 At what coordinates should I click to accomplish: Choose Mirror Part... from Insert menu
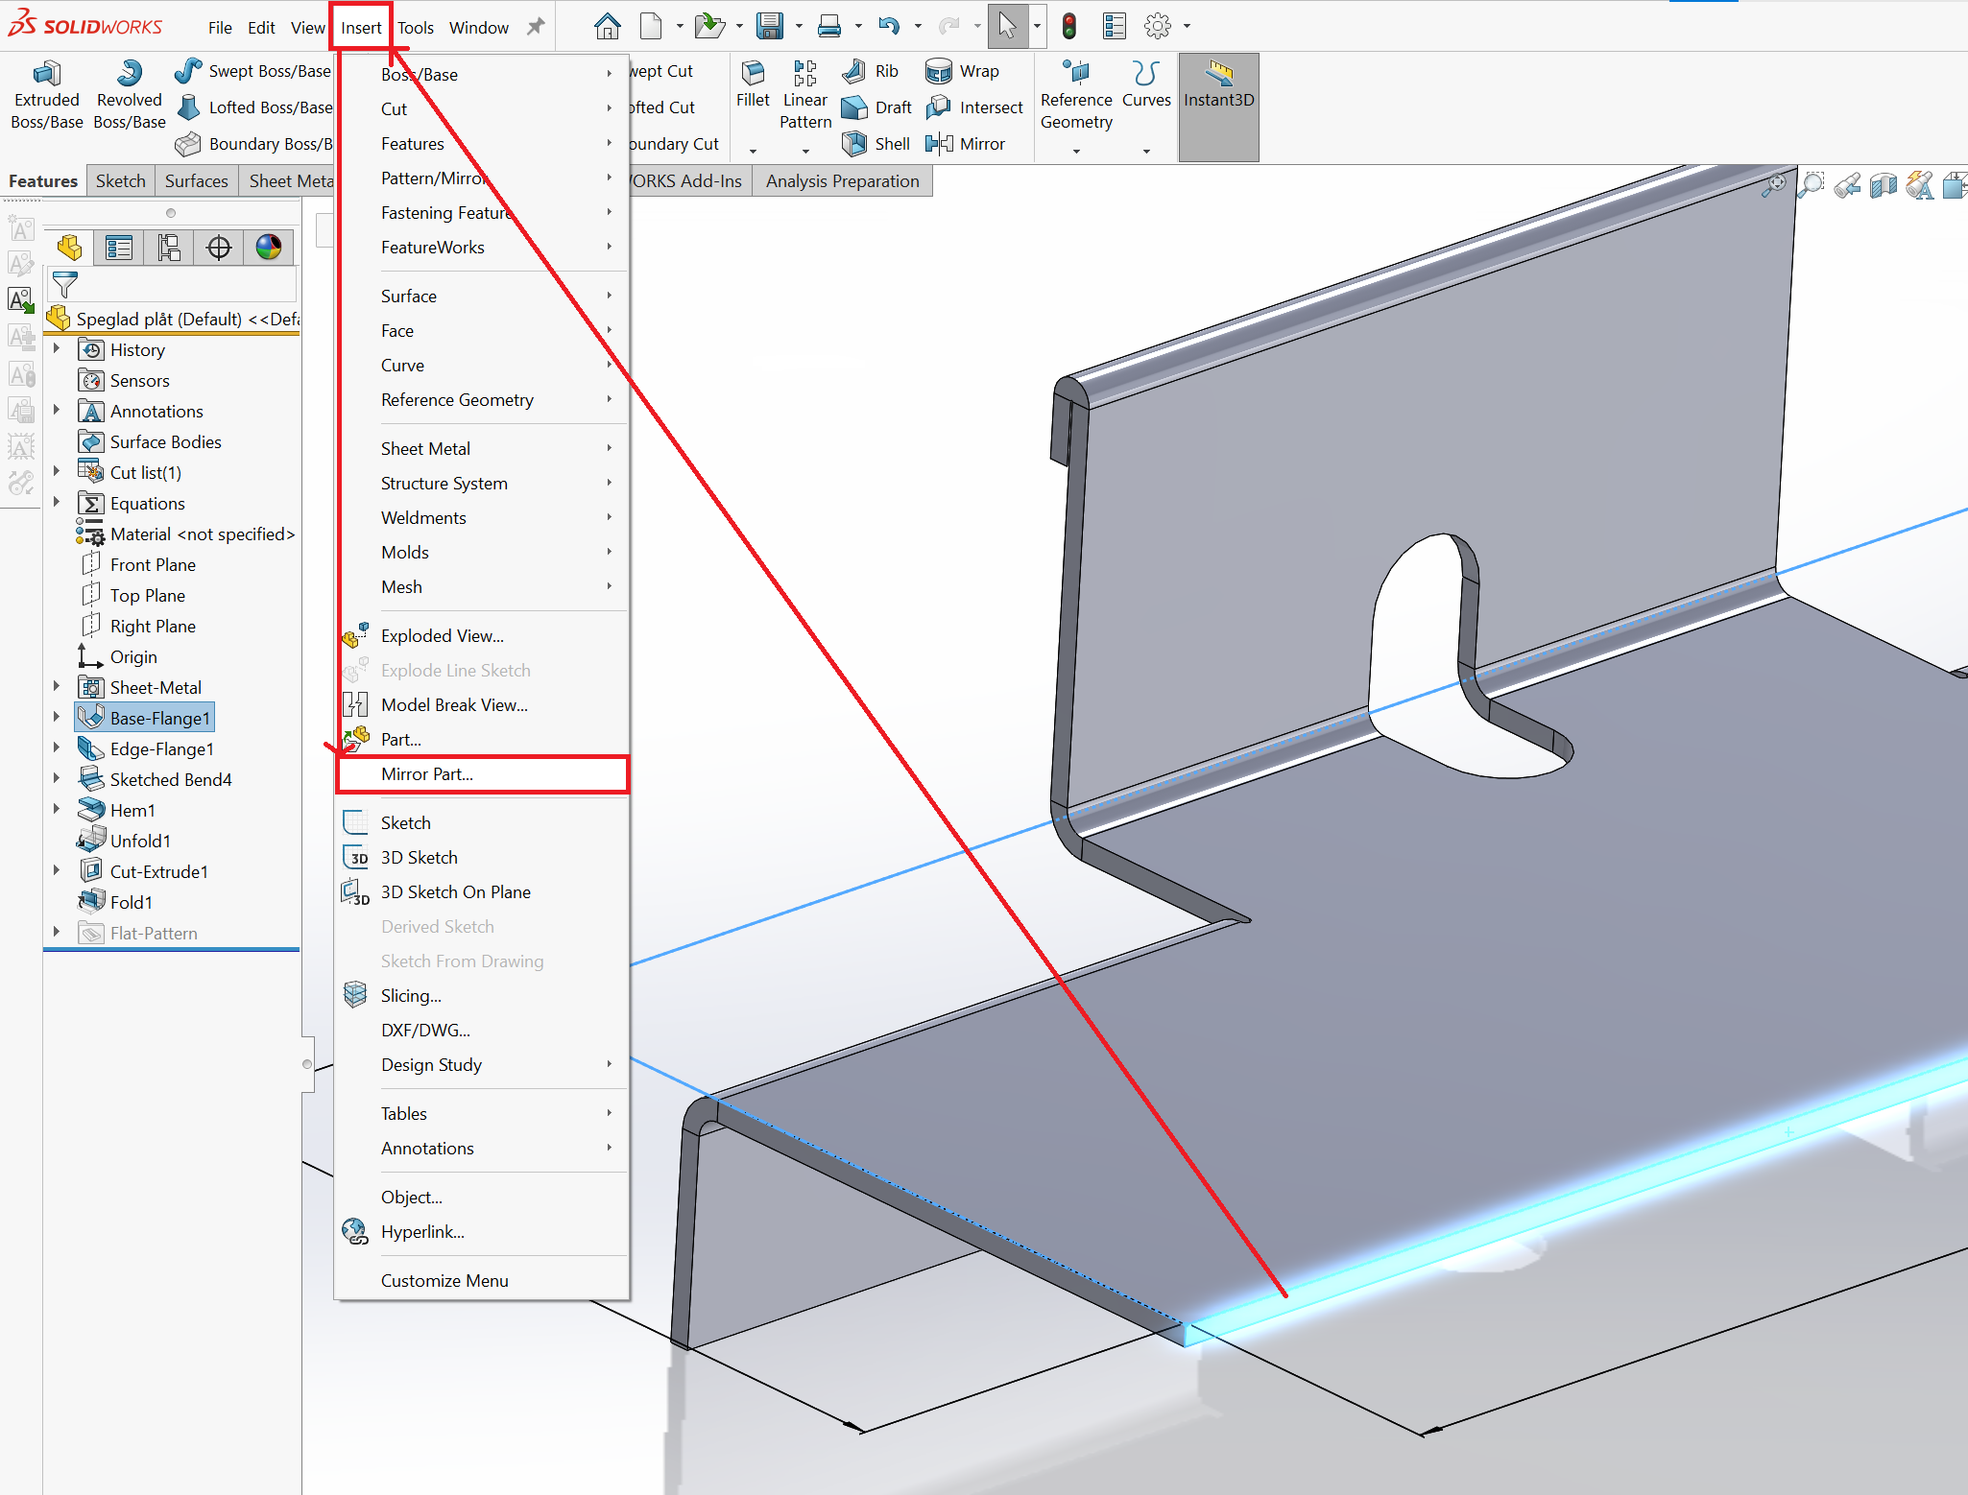click(427, 774)
